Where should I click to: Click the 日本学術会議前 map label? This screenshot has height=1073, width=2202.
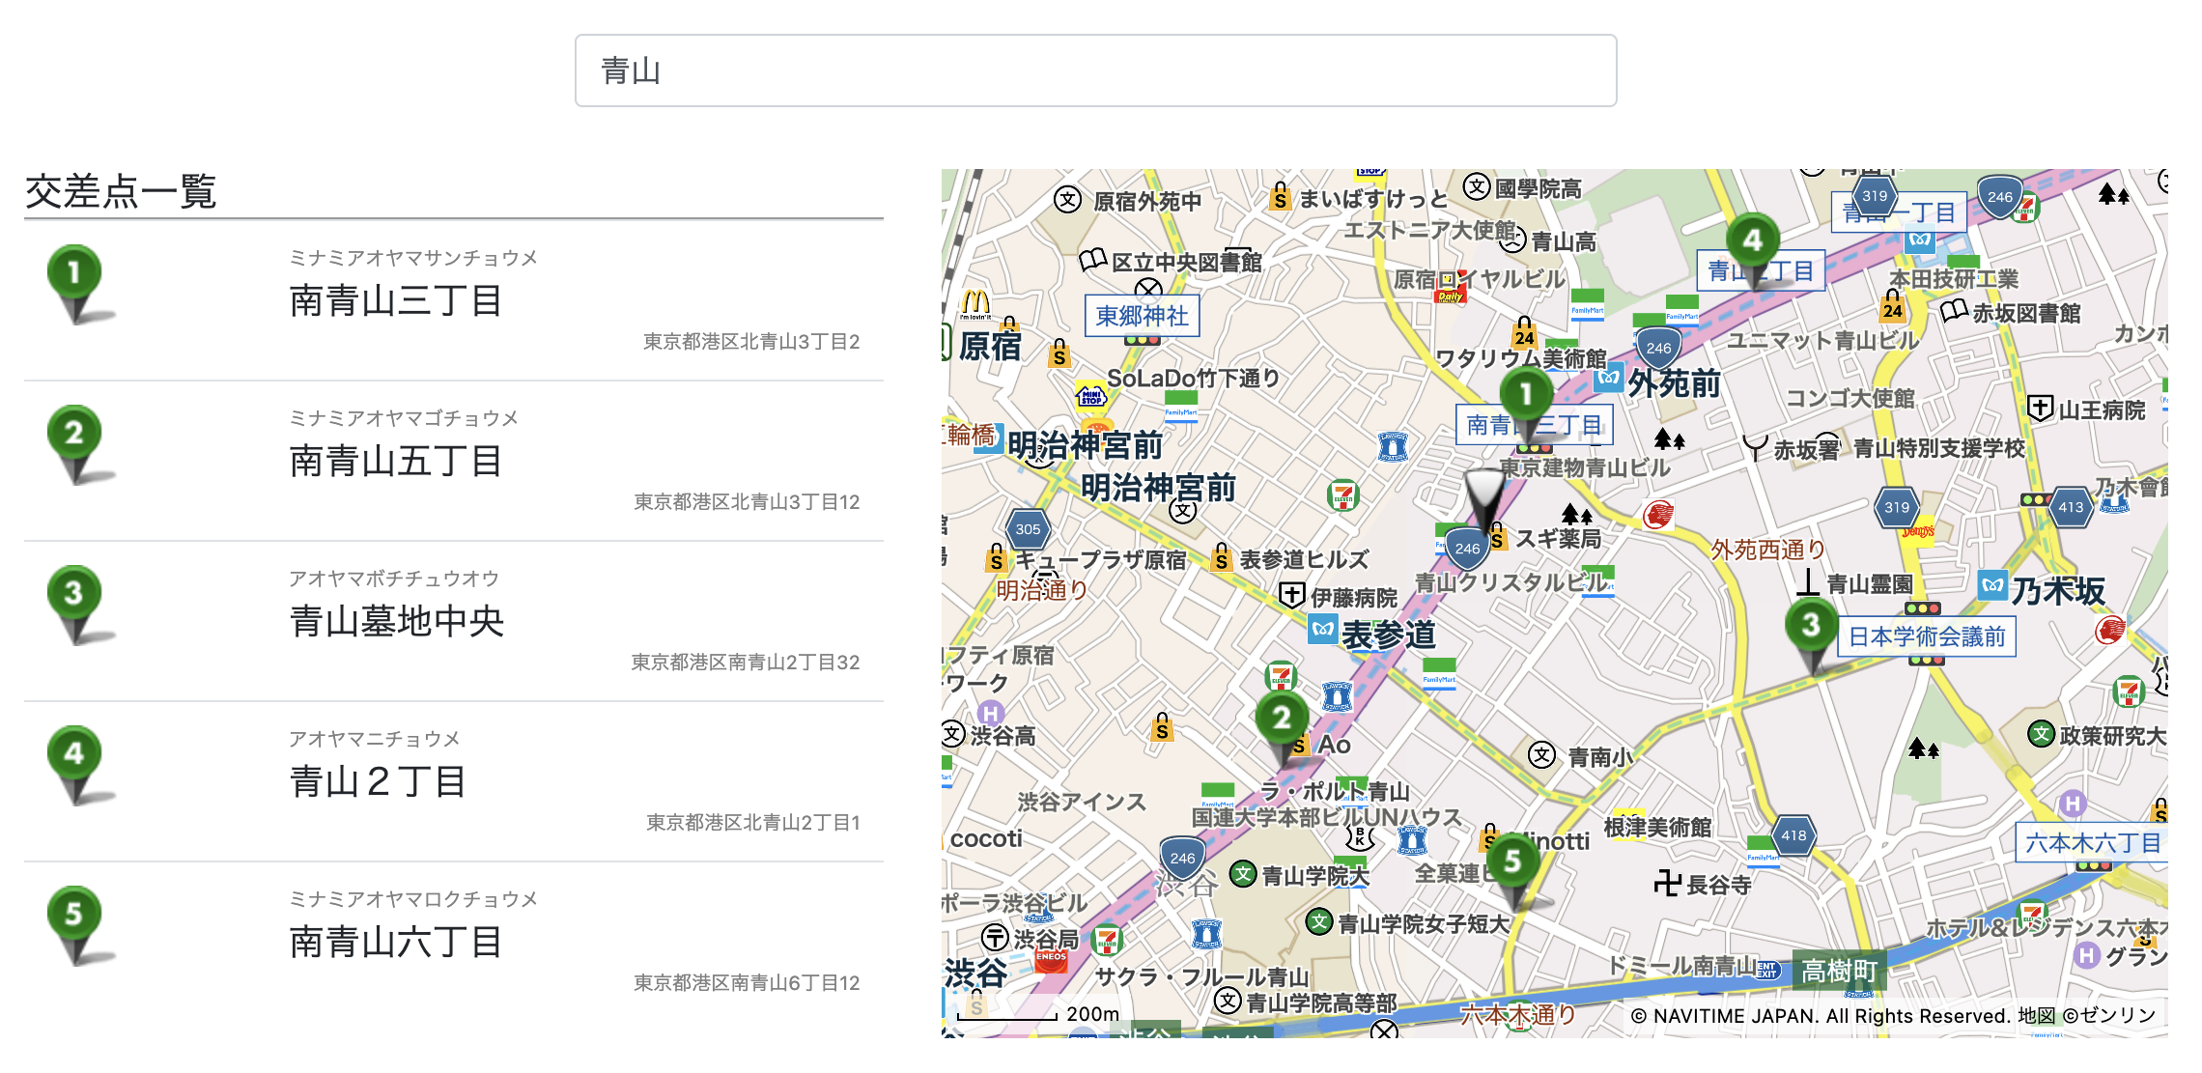point(1927,636)
